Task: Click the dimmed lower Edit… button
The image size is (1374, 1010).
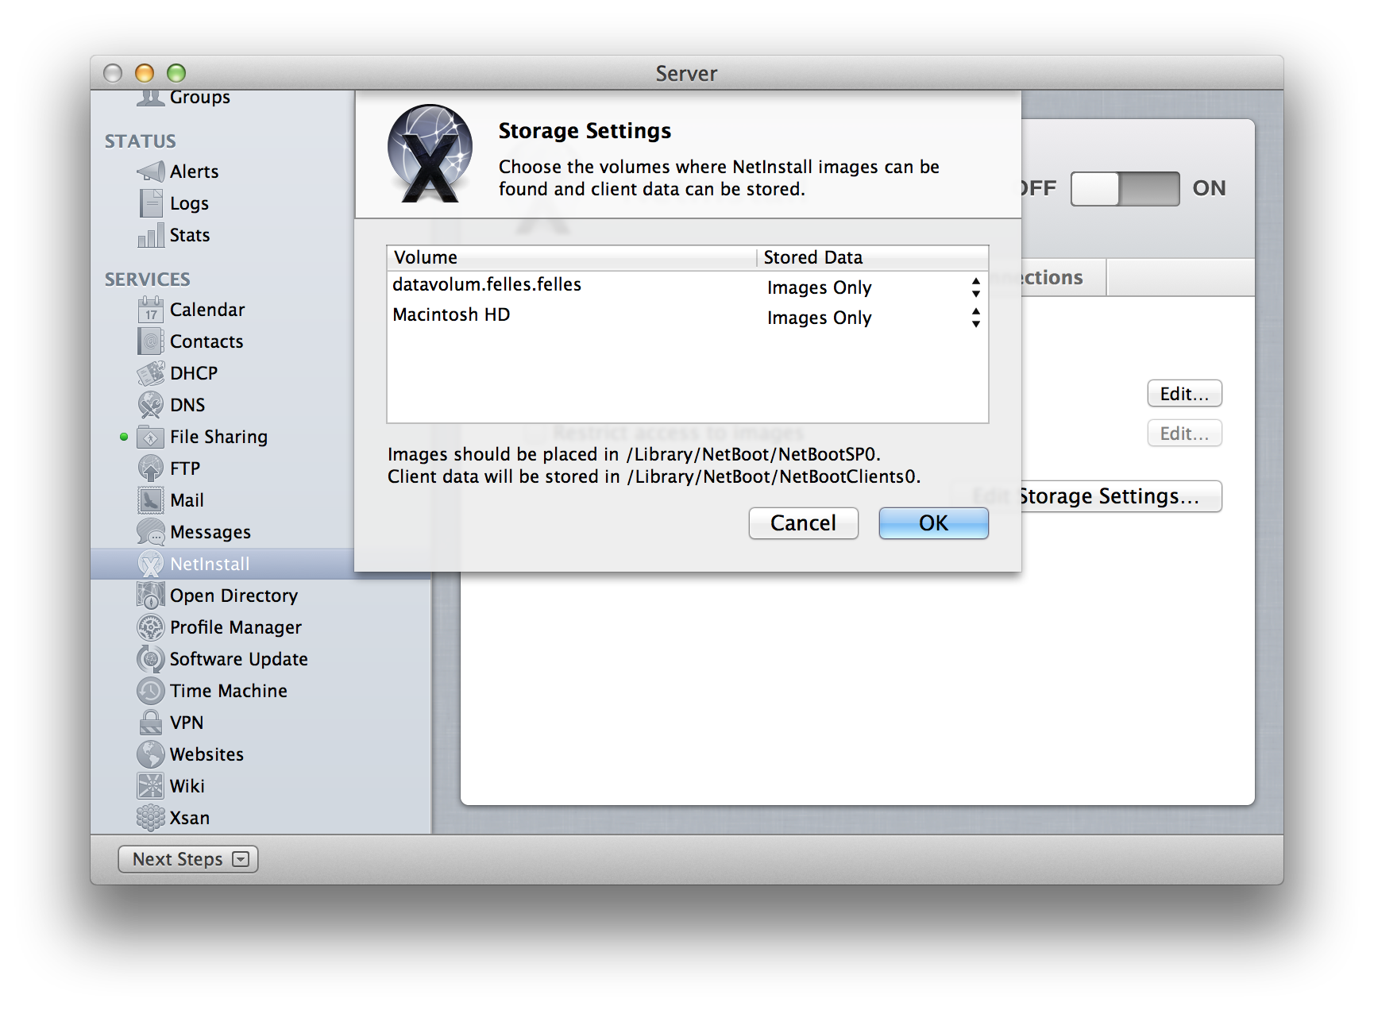Action: (1184, 434)
